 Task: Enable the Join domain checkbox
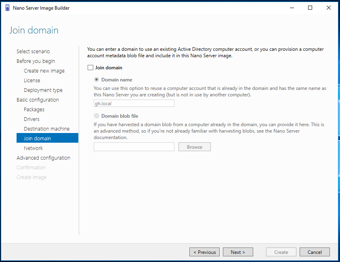(90, 68)
